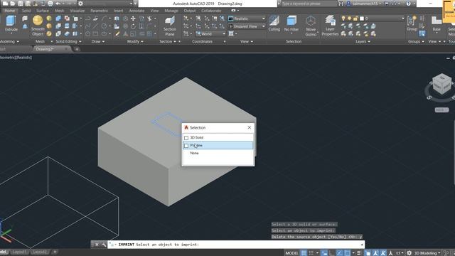Expand the Layers panel
The height and width of the screenshot is (256, 455).
tap(363, 41)
